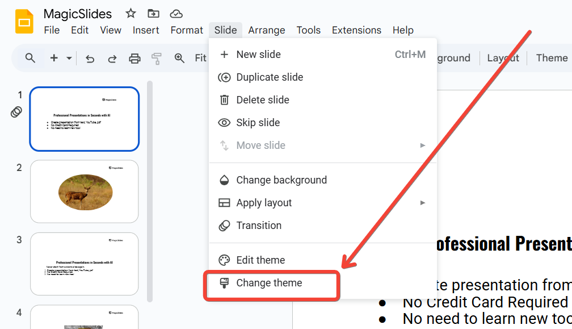Click the move to folder icon
The height and width of the screenshot is (329, 572).
[153, 14]
